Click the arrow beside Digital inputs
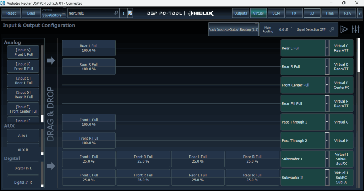The width and height of the screenshot is (364, 191). 51,166
